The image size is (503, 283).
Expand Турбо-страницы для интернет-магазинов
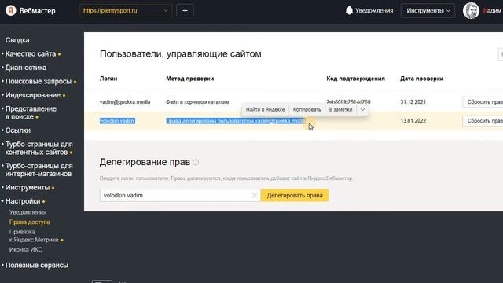[39, 170]
